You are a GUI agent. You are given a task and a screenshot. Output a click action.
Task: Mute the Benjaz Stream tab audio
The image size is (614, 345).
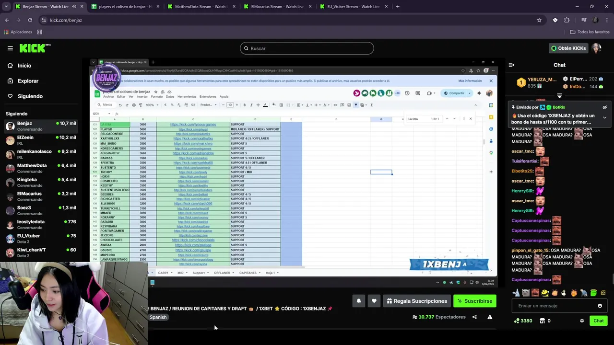pos(74,7)
